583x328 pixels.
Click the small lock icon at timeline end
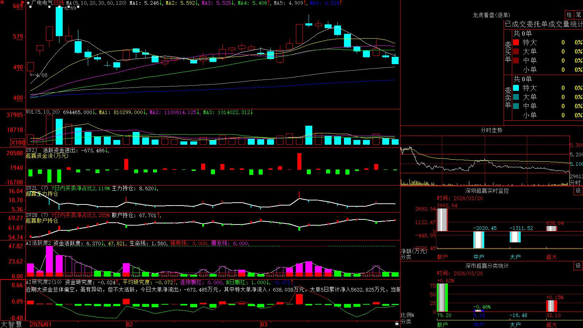(397, 324)
